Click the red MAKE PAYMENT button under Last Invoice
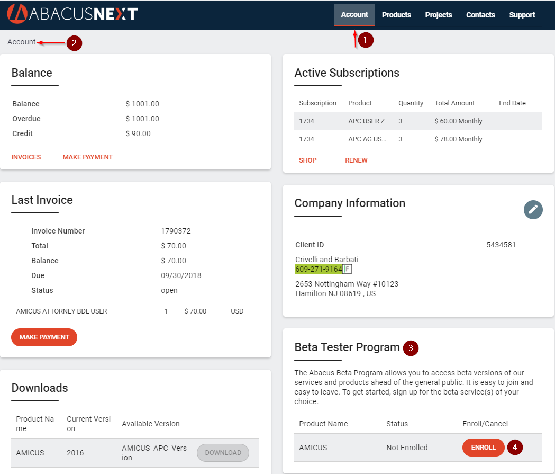 pyautogui.click(x=44, y=337)
